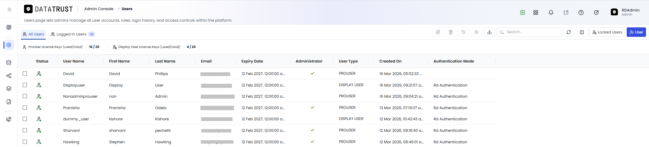Open the notifications bell
This screenshot has width=649, height=147.
551,13
